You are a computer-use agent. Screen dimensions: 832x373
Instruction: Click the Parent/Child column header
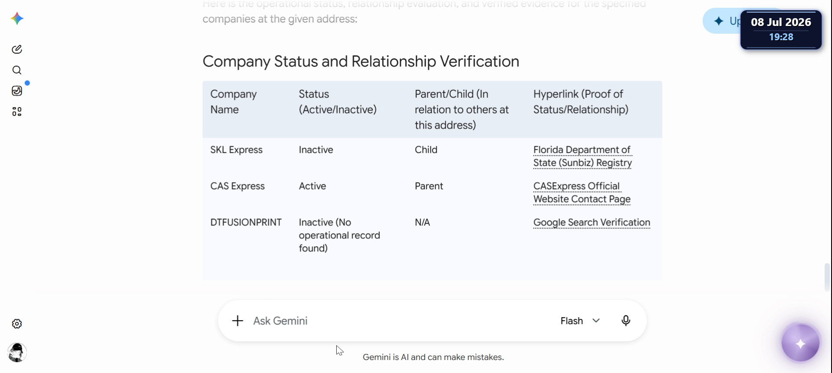point(461,109)
